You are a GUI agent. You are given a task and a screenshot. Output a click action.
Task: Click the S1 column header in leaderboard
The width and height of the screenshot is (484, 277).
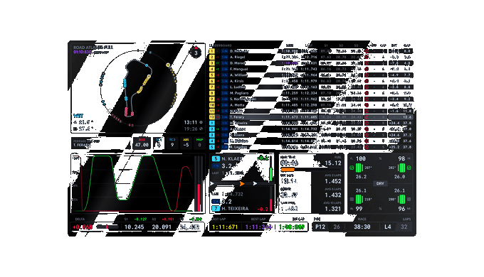[x=326, y=45]
